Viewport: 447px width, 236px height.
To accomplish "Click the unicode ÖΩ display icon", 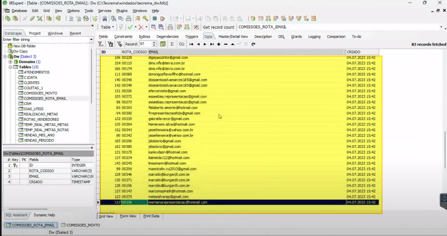I will [182, 44].
